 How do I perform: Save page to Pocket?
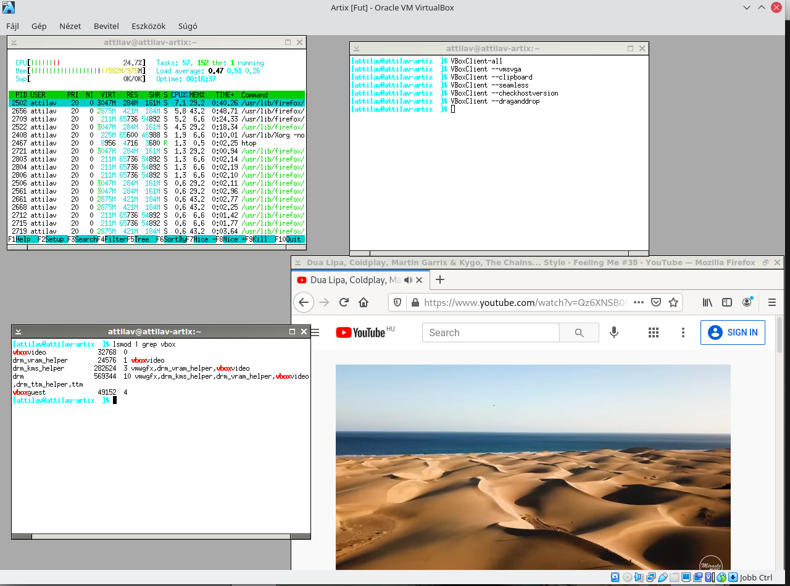[656, 302]
